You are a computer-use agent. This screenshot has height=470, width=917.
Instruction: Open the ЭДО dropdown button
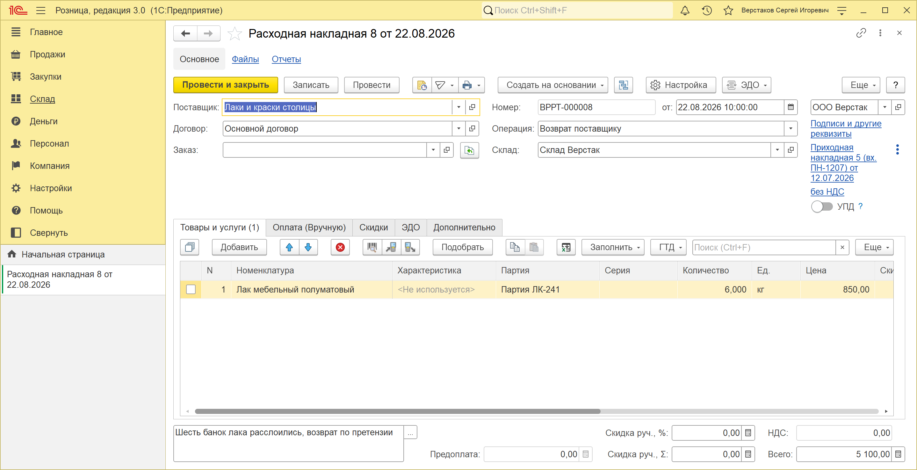point(747,85)
